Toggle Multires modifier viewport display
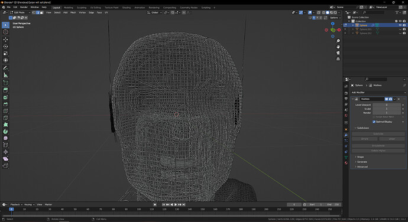The image size is (408, 222). click(386, 99)
